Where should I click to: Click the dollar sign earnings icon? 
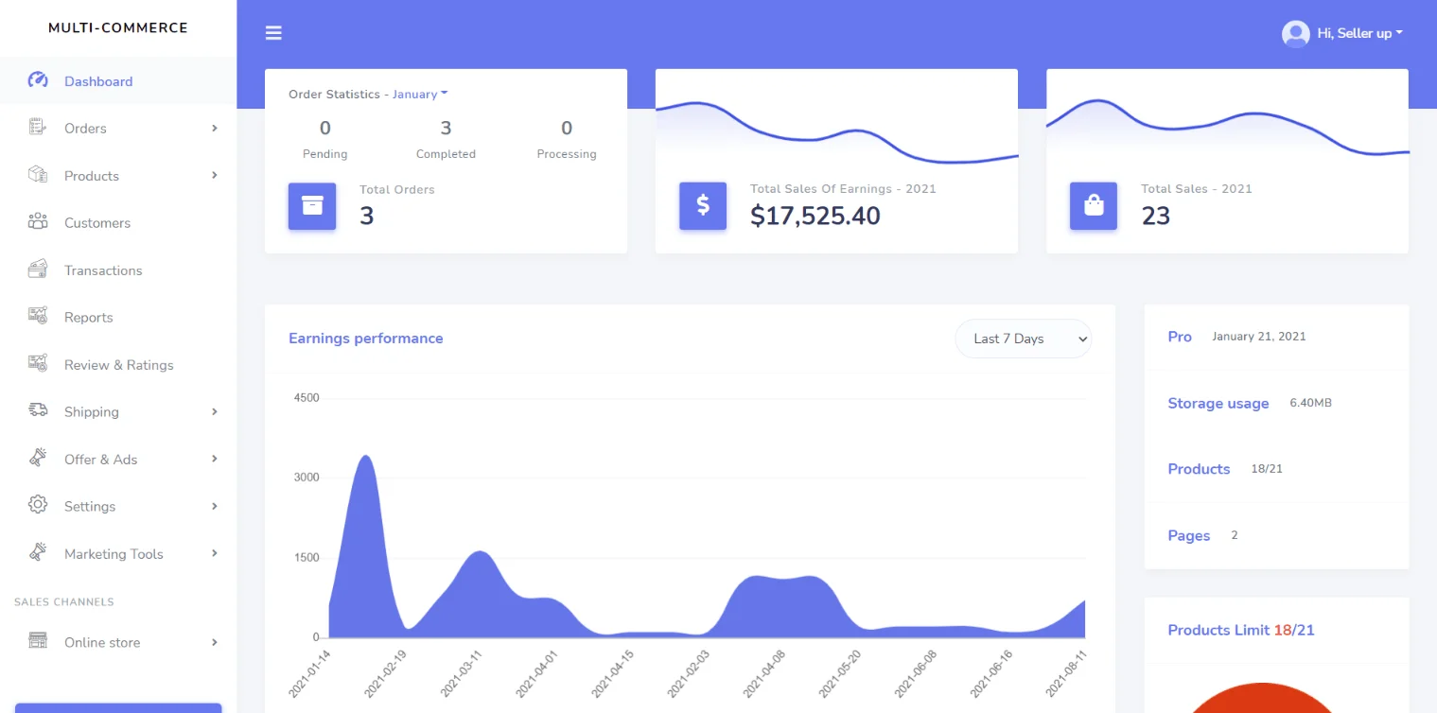[703, 206]
